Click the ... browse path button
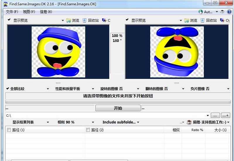This screenshot has width=234, height=161. (215, 116)
